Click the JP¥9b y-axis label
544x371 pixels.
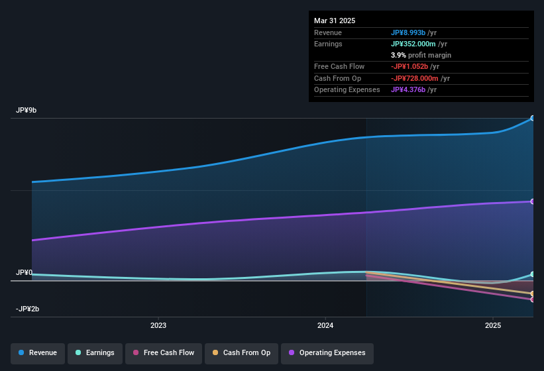click(x=26, y=110)
